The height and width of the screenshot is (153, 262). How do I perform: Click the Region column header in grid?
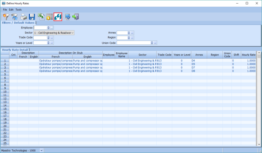pos(215,55)
